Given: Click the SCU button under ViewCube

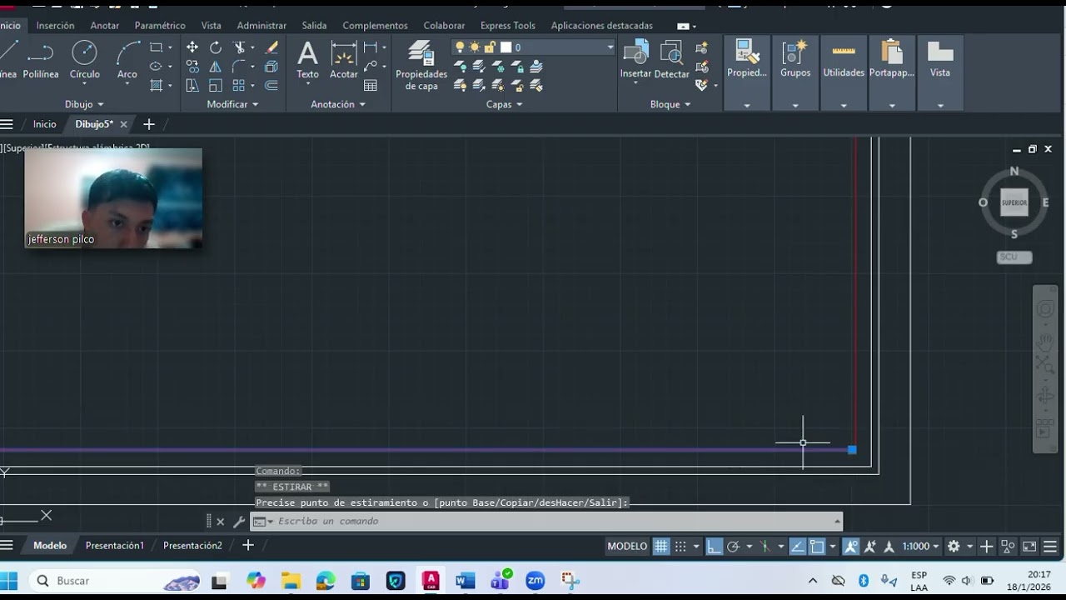Looking at the screenshot, I should (1014, 257).
